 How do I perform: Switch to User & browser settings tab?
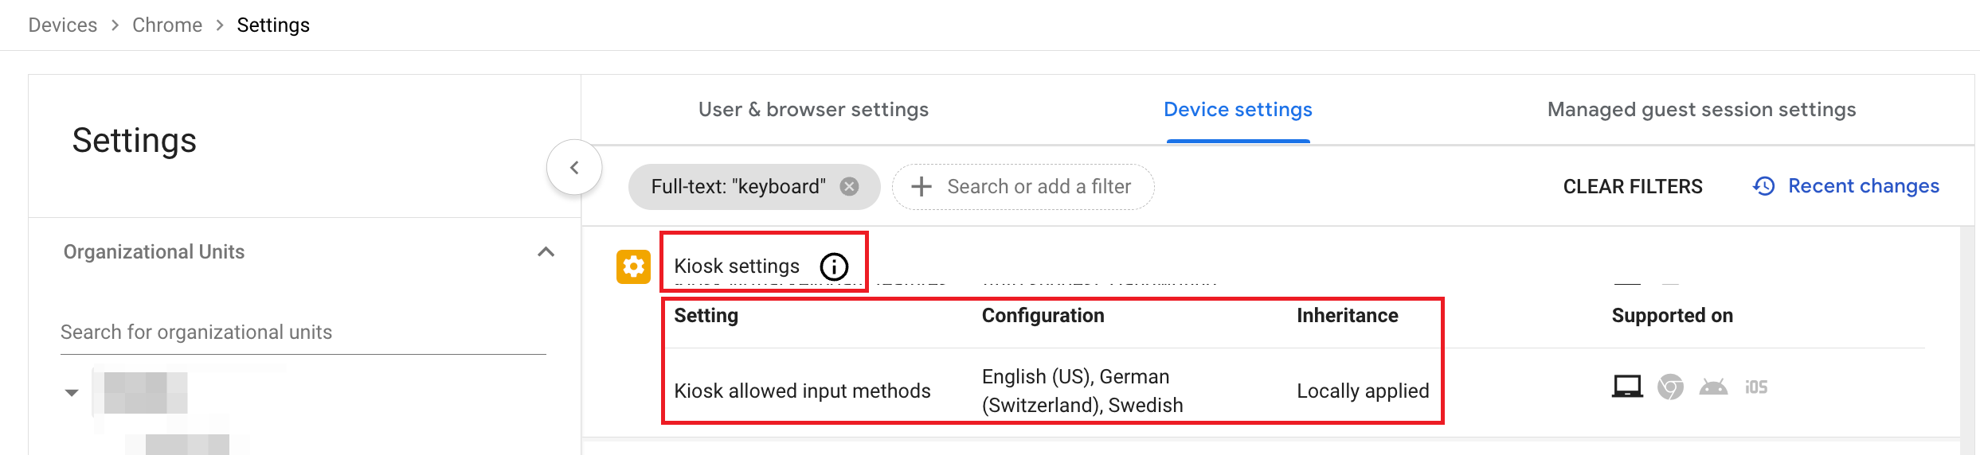click(x=813, y=110)
